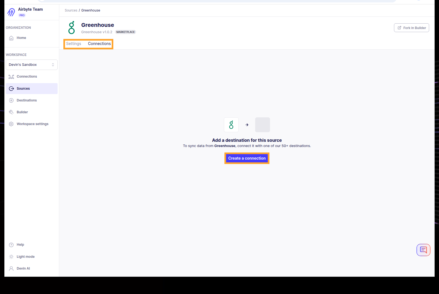Click the Airbyte Team organization name
The width and height of the screenshot is (439, 294).
click(30, 9)
